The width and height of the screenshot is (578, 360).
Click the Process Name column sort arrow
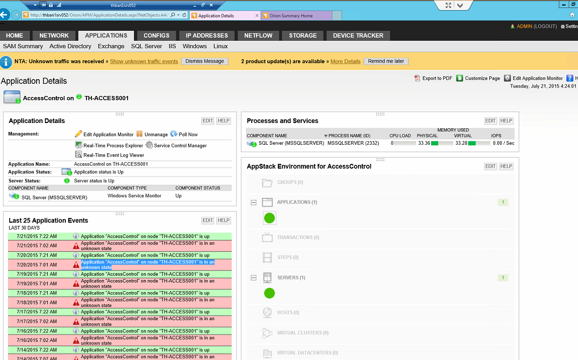(x=326, y=136)
